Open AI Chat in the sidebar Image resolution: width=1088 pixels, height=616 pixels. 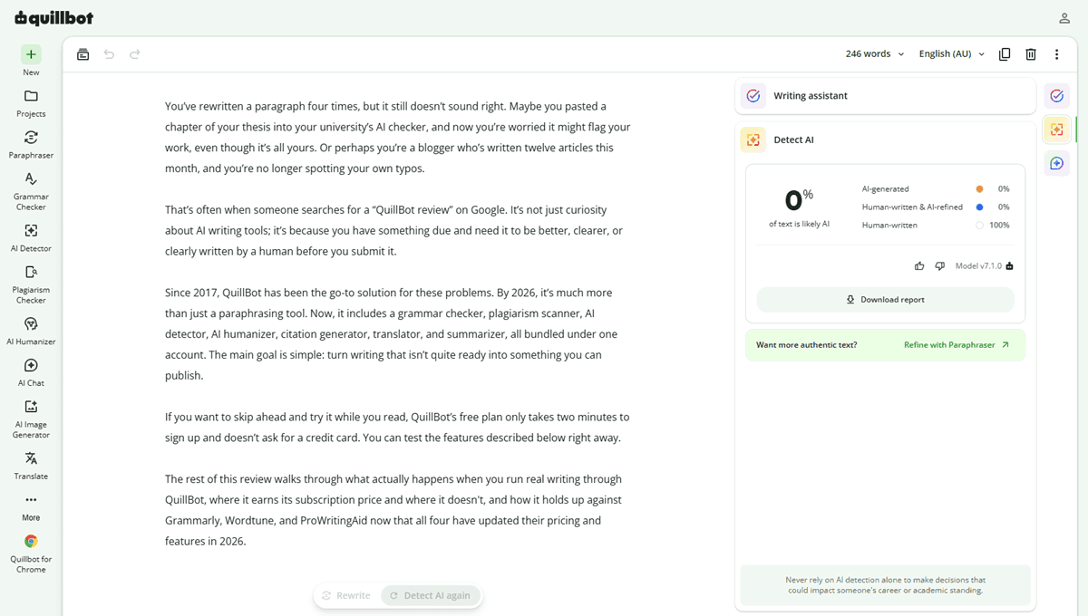coord(31,372)
